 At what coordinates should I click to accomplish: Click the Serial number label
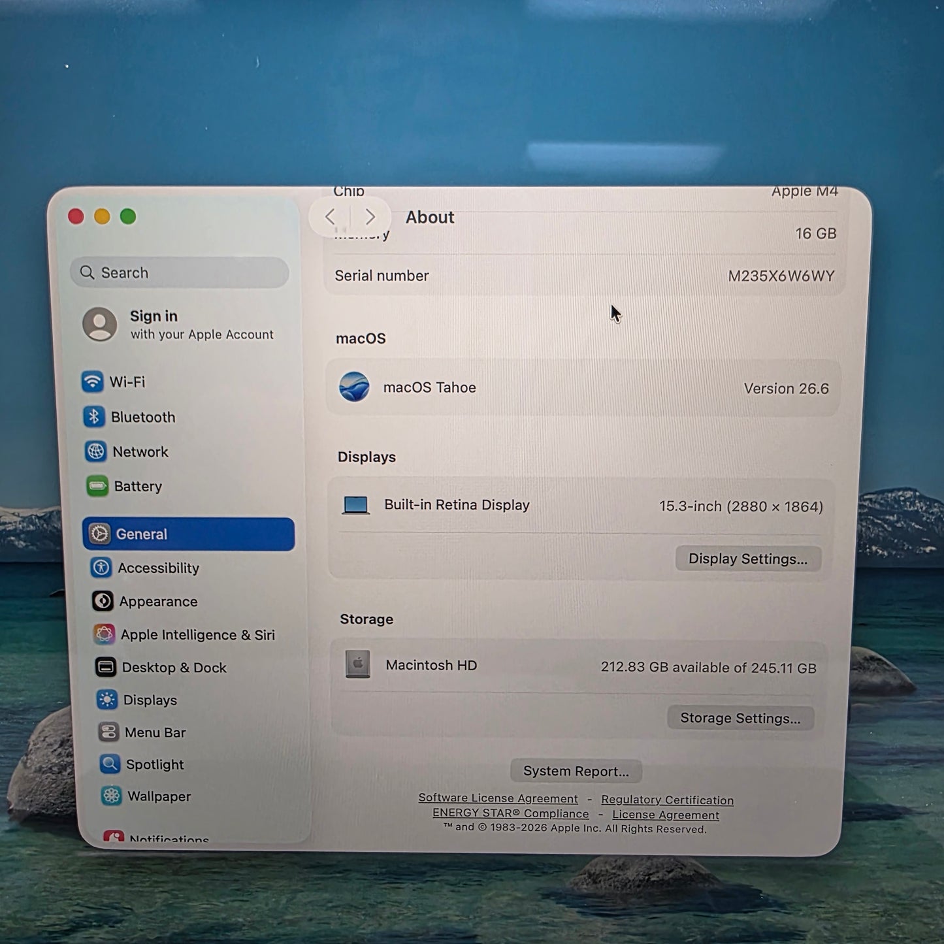tap(382, 276)
